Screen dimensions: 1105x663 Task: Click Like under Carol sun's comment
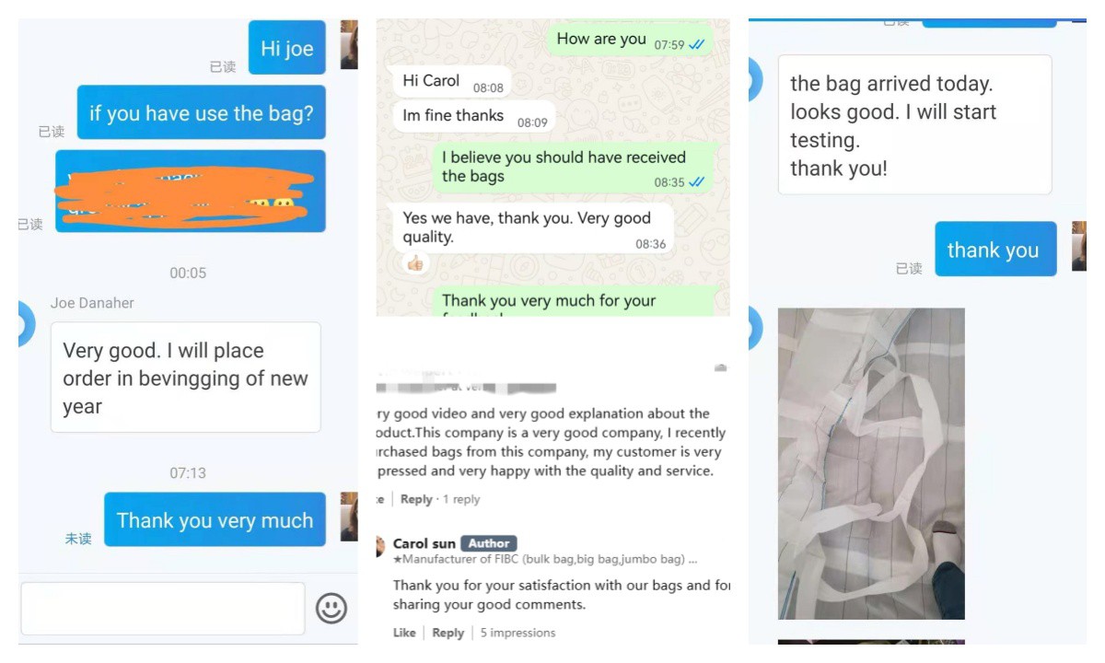(x=404, y=633)
